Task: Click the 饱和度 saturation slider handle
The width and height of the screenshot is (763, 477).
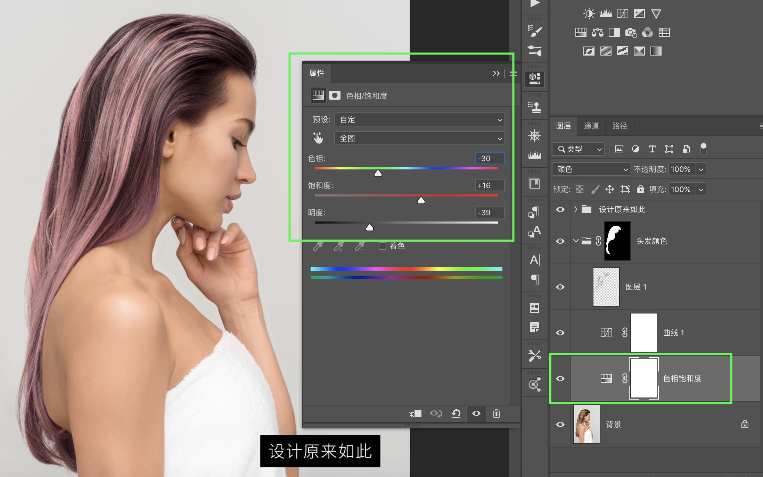Action: point(421,200)
